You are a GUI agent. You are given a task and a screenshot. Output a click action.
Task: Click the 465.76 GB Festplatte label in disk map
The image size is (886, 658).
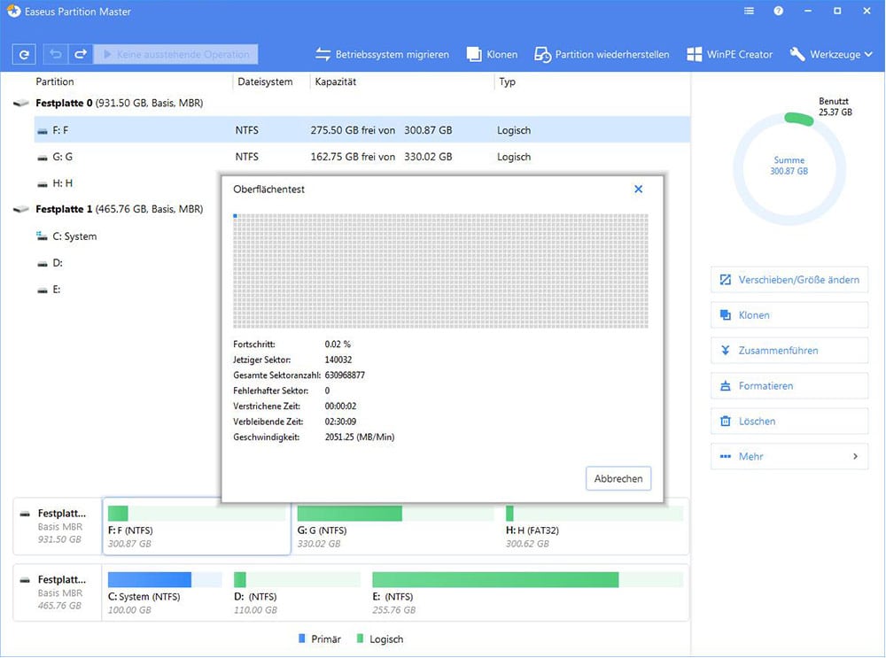click(x=57, y=593)
